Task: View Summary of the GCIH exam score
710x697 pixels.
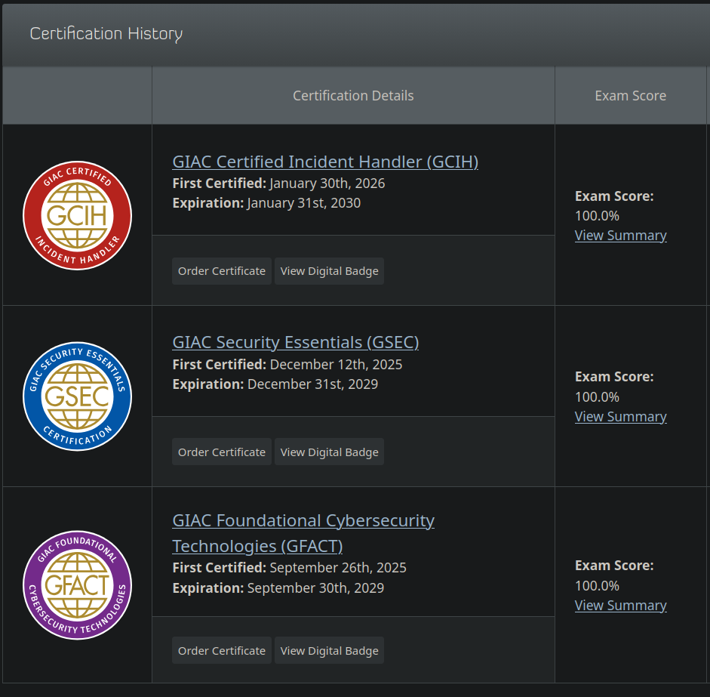Action: pos(620,236)
